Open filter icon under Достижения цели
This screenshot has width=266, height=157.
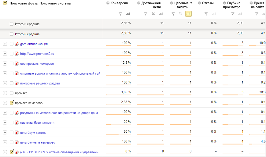pyautogui.click(x=146, y=14)
